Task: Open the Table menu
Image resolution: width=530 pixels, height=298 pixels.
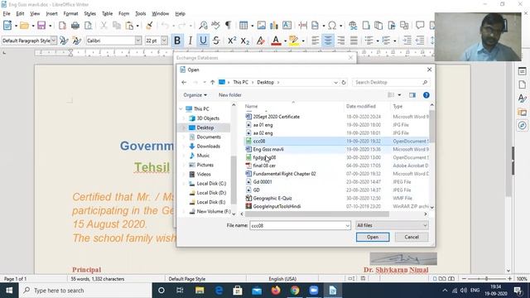Action: pos(107,13)
